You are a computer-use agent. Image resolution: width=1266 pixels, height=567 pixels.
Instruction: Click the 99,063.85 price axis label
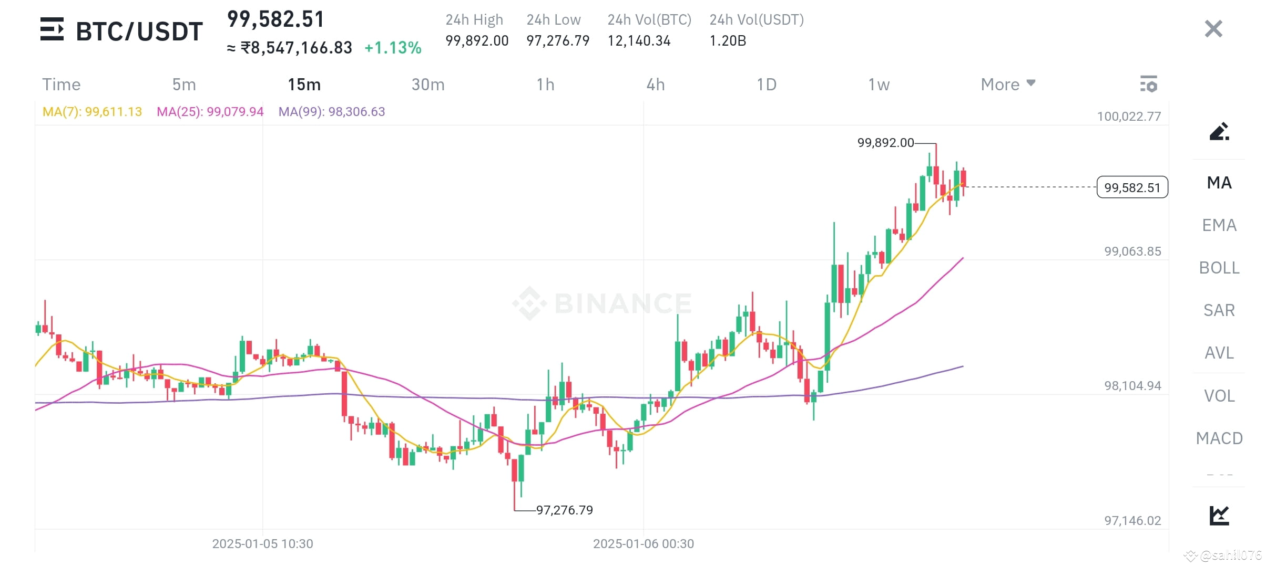1132,251
